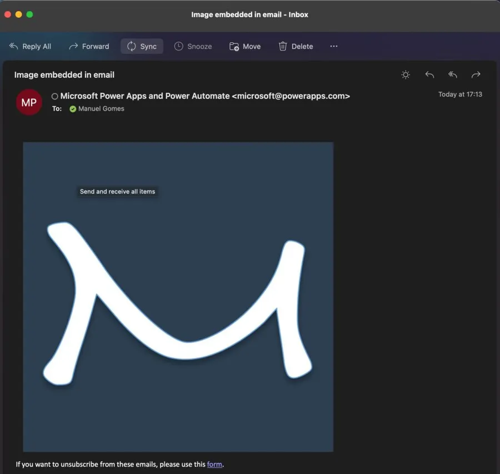Enter full screen with green button
The height and width of the screenshot is (474, 500).
tap(29, 14)
